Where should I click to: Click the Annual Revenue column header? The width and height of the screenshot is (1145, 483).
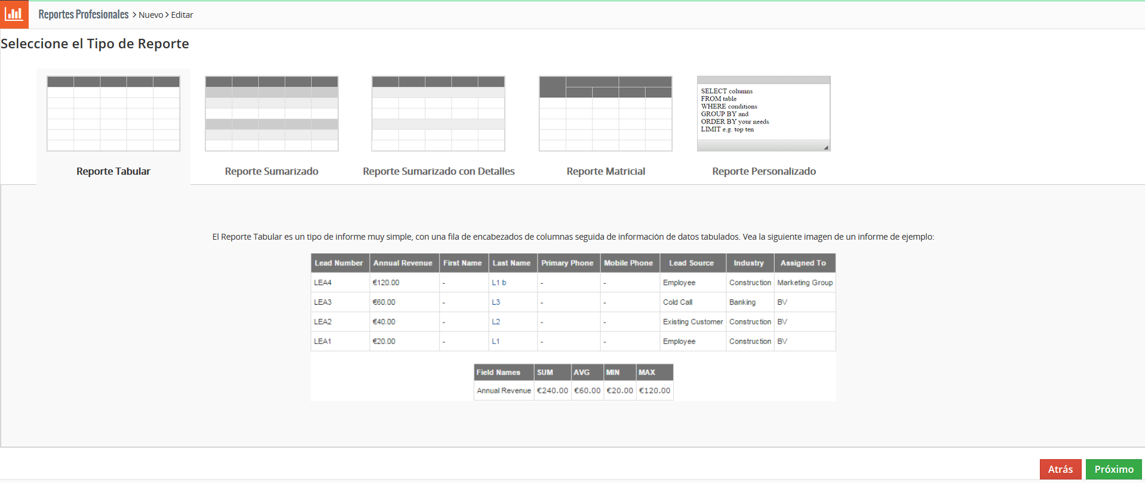point(403,263)
